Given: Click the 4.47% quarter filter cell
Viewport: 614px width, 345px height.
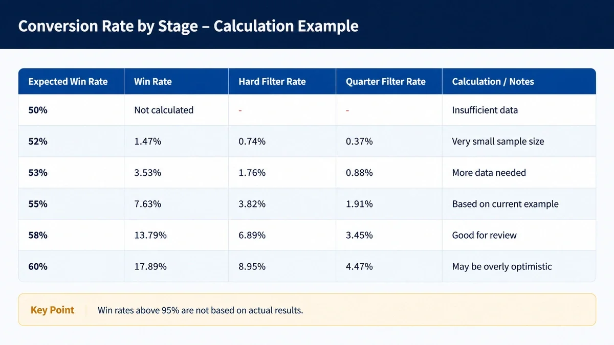Looking at the screenshot, I should 359,266.
